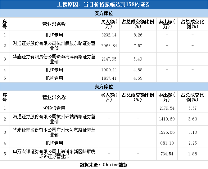Viewport: 208px width, 169px height.
Task: Click the 数据来源：Choice数据 footer
Action: pyautogui.click(x=104, y=165)
